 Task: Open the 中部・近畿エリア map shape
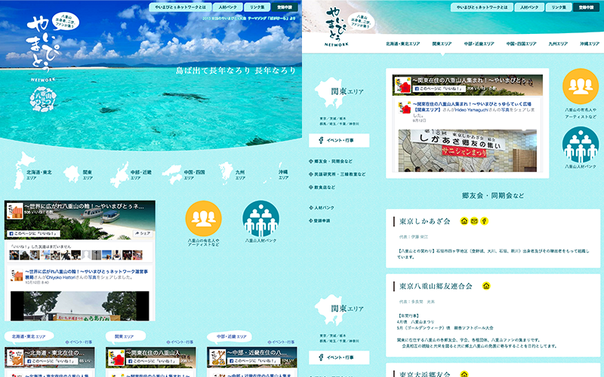tap(119, 174)
